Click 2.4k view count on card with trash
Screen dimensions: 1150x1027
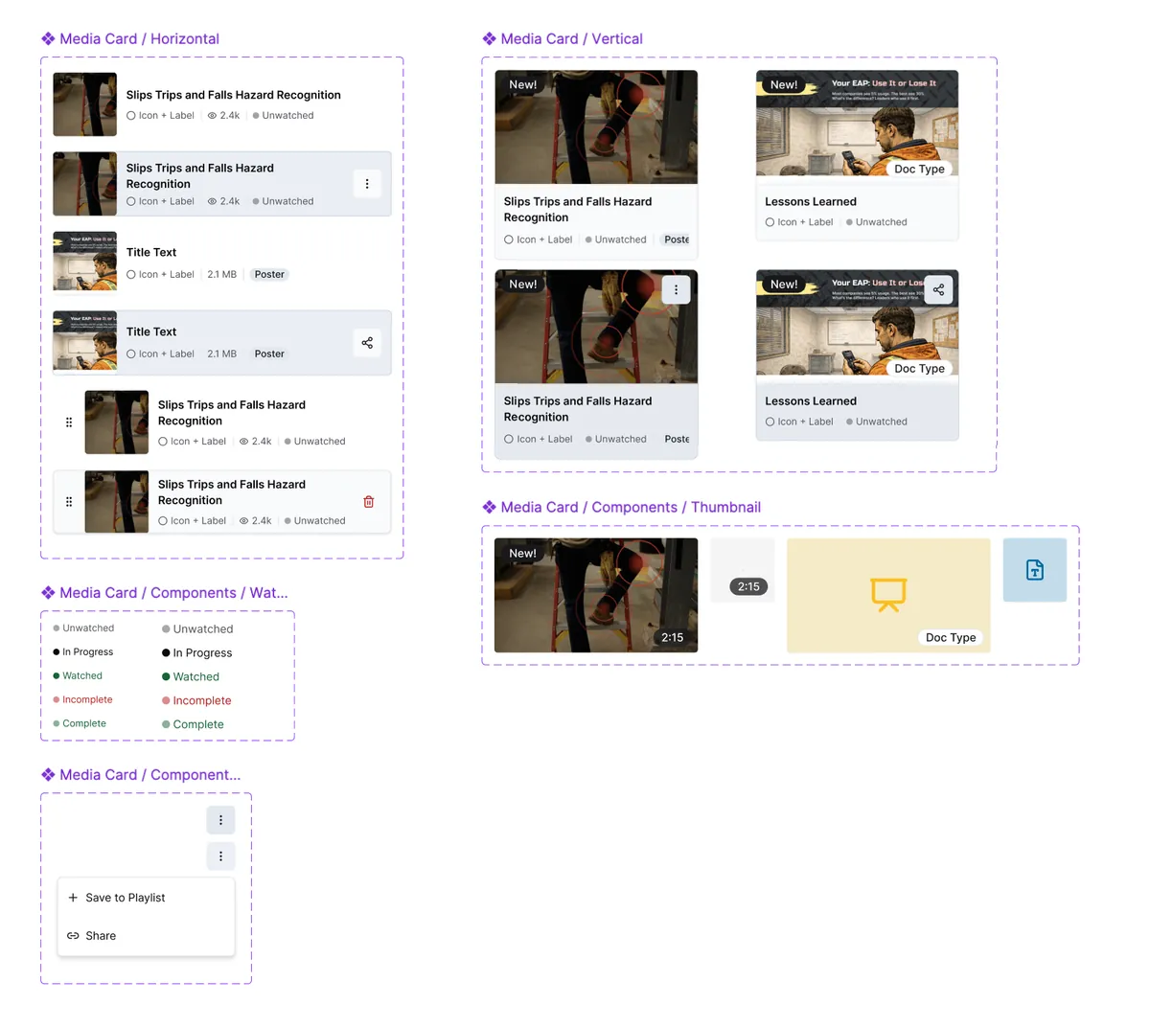point(262,521)
